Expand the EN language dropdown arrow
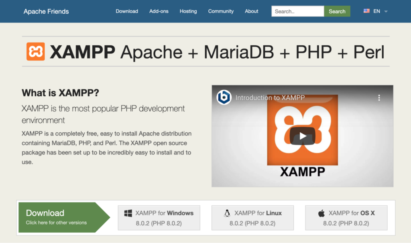411x243 pixels. click(386, 11)
